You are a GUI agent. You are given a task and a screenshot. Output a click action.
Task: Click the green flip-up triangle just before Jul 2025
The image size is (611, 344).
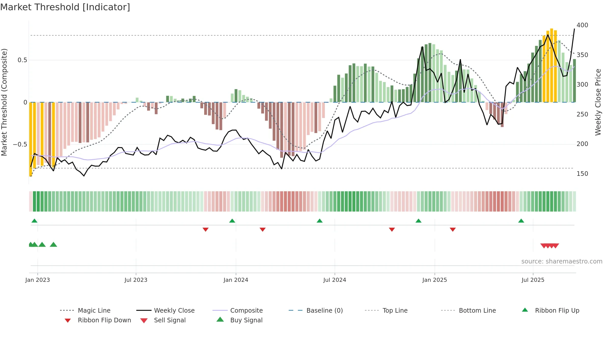click(521, 221)
